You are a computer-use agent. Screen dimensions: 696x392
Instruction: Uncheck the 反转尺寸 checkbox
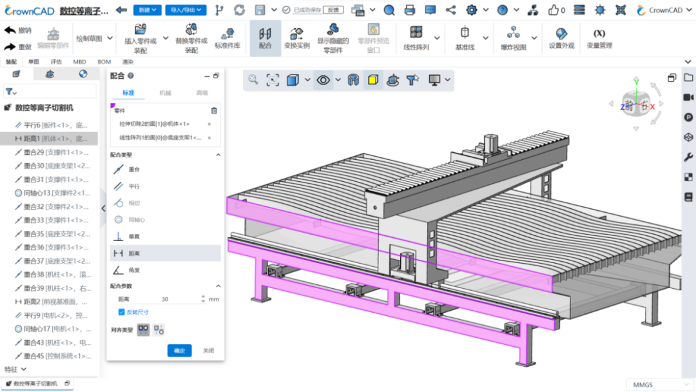121,312
